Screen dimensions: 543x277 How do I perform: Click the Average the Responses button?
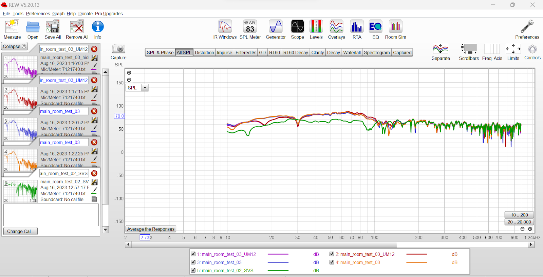[x=151, y=229]
